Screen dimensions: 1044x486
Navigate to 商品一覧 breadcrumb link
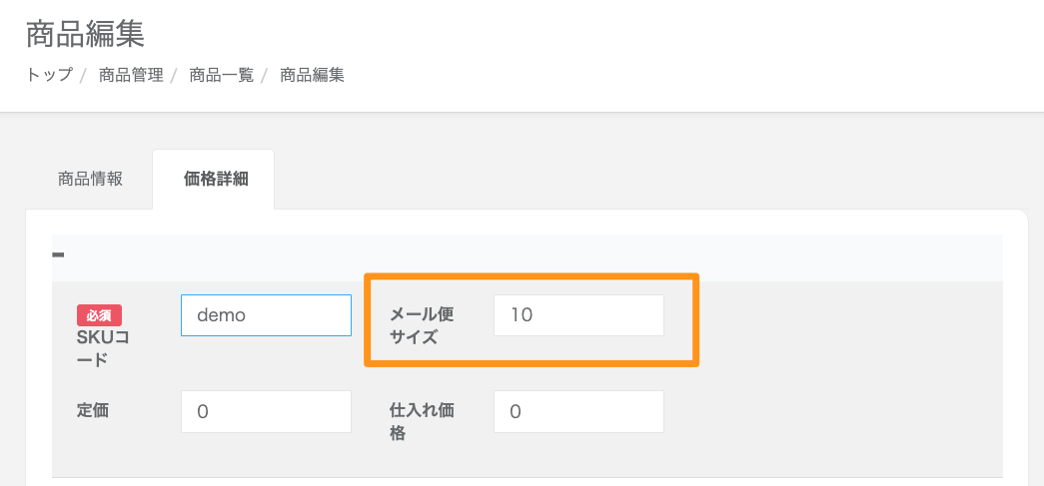click(x=221, y=75)
